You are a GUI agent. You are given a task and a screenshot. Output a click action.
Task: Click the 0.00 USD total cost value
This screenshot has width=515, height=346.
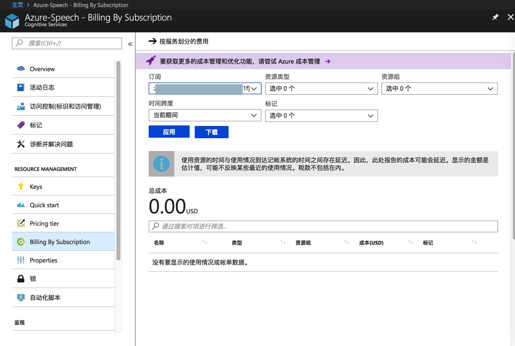[173, 206]
